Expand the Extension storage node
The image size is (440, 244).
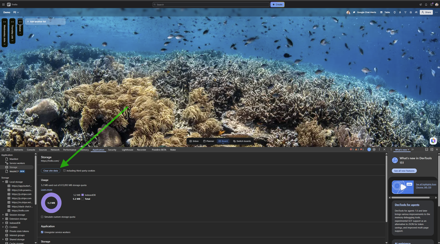(x=3, y=219)
